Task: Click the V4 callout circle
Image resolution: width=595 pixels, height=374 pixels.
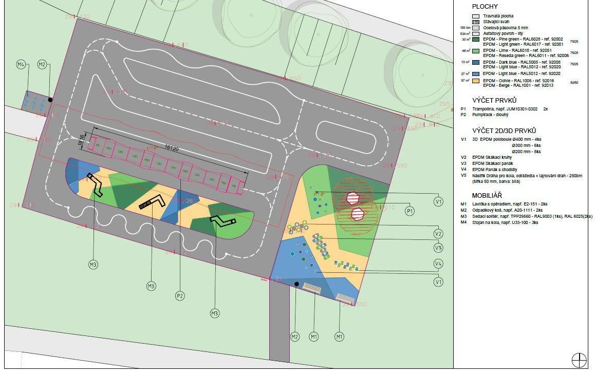Action: click(x=438, y=264)
